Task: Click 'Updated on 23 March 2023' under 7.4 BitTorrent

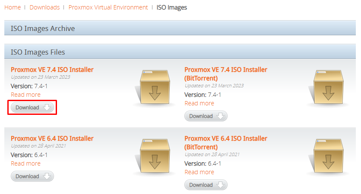Action: coord(214,86)
